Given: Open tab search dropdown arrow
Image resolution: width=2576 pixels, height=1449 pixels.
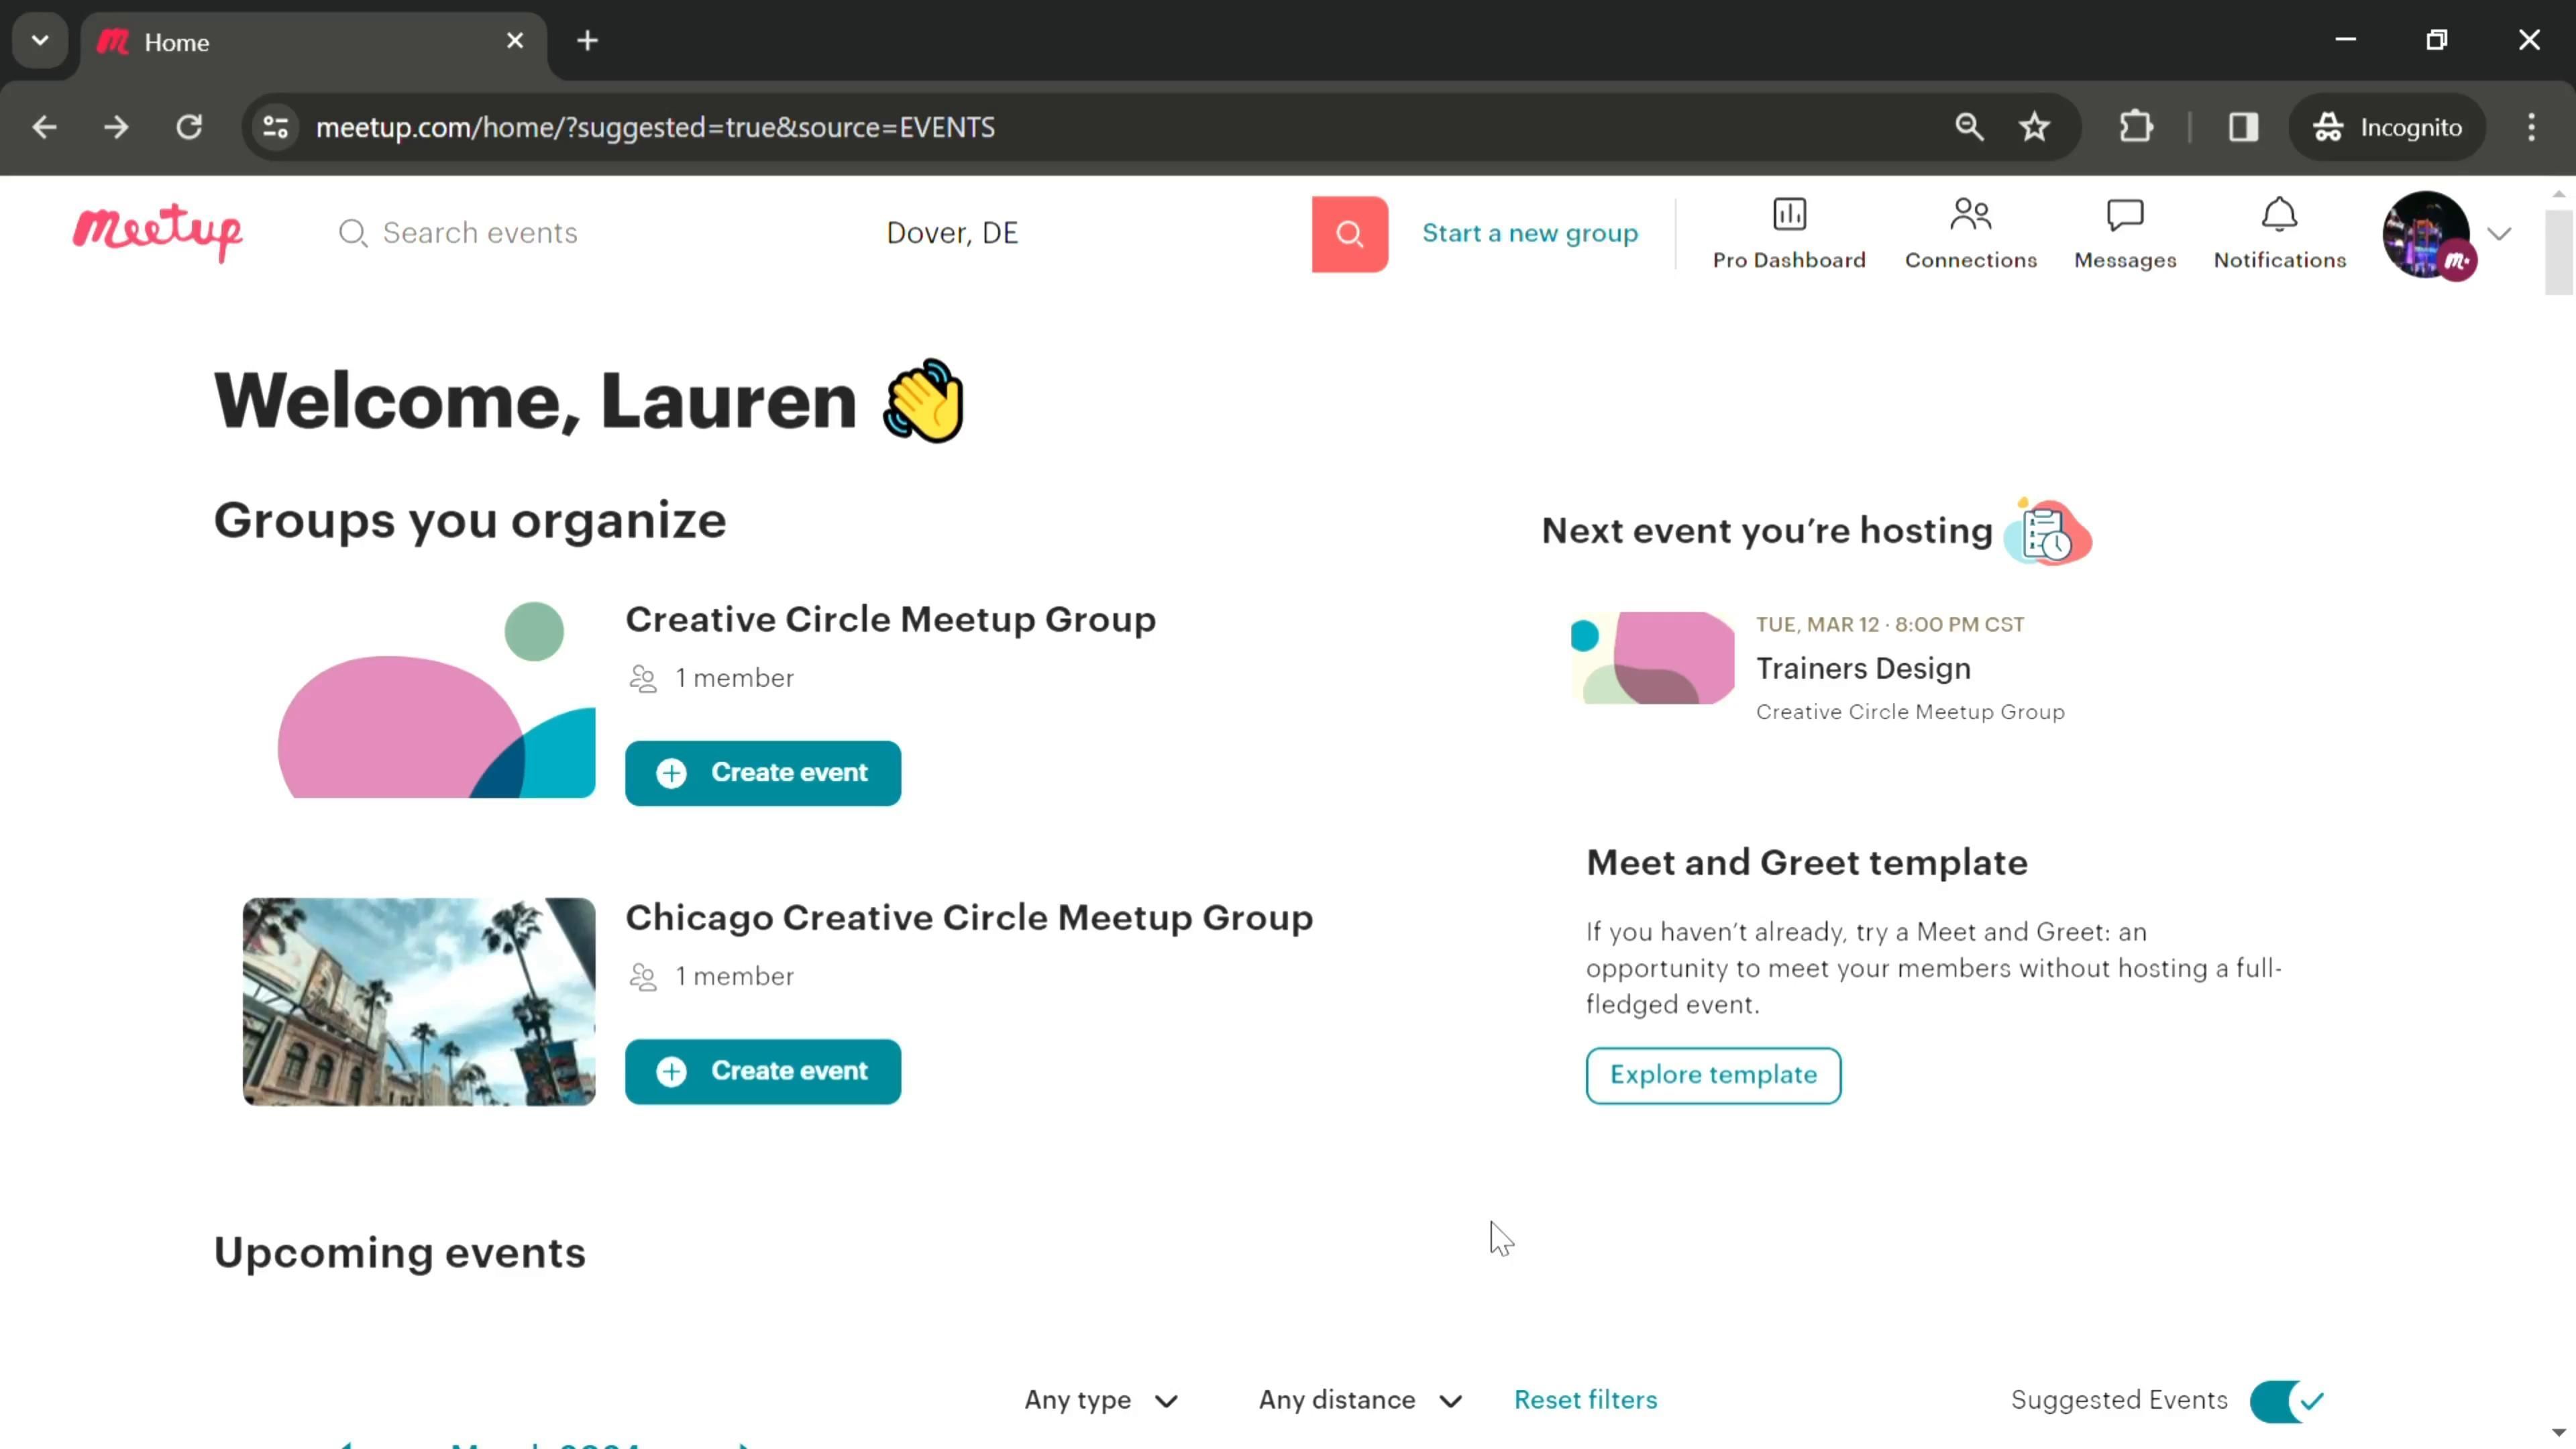Looking at the screenshot, I should (40, 41).
